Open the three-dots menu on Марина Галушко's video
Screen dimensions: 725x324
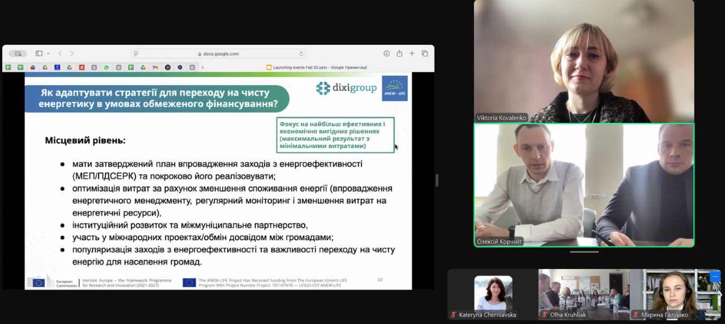point(714,276)
